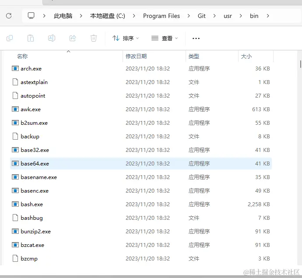Select the file name backup
302x278 pixels.
coord(30,137)
